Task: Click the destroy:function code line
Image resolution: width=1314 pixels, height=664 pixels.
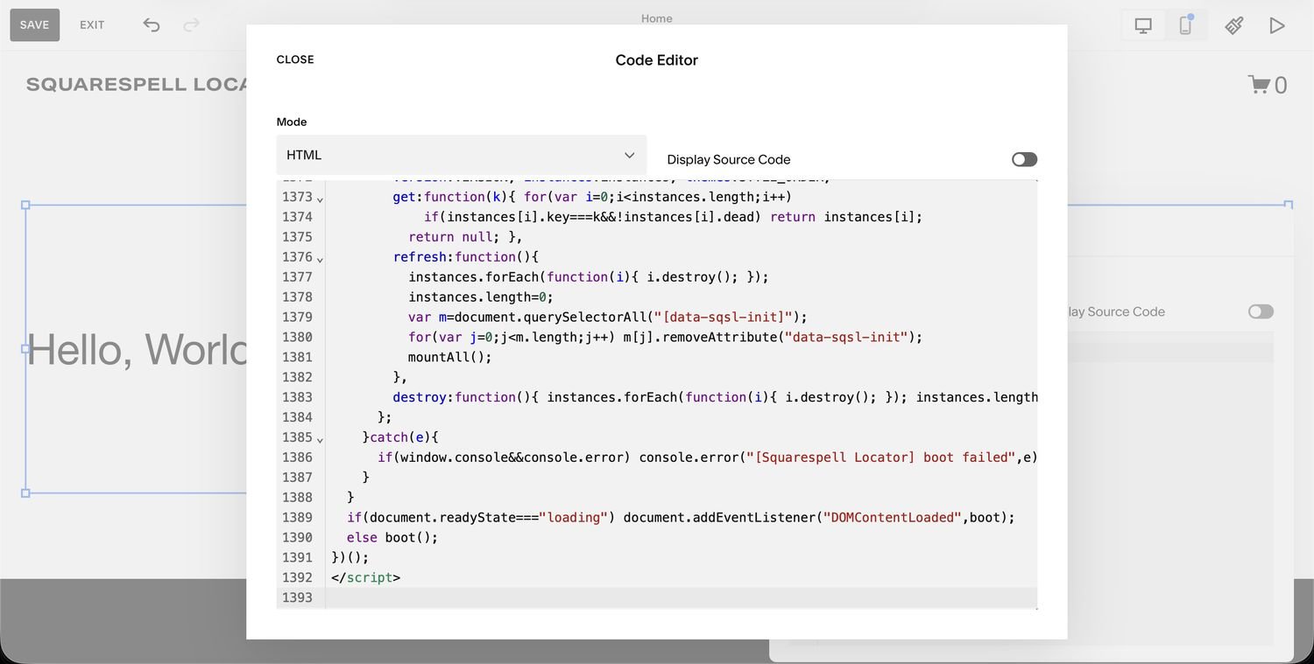Action: coord(715,397)
